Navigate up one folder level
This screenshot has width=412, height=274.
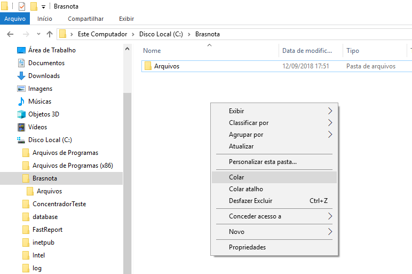pos(50,34)
